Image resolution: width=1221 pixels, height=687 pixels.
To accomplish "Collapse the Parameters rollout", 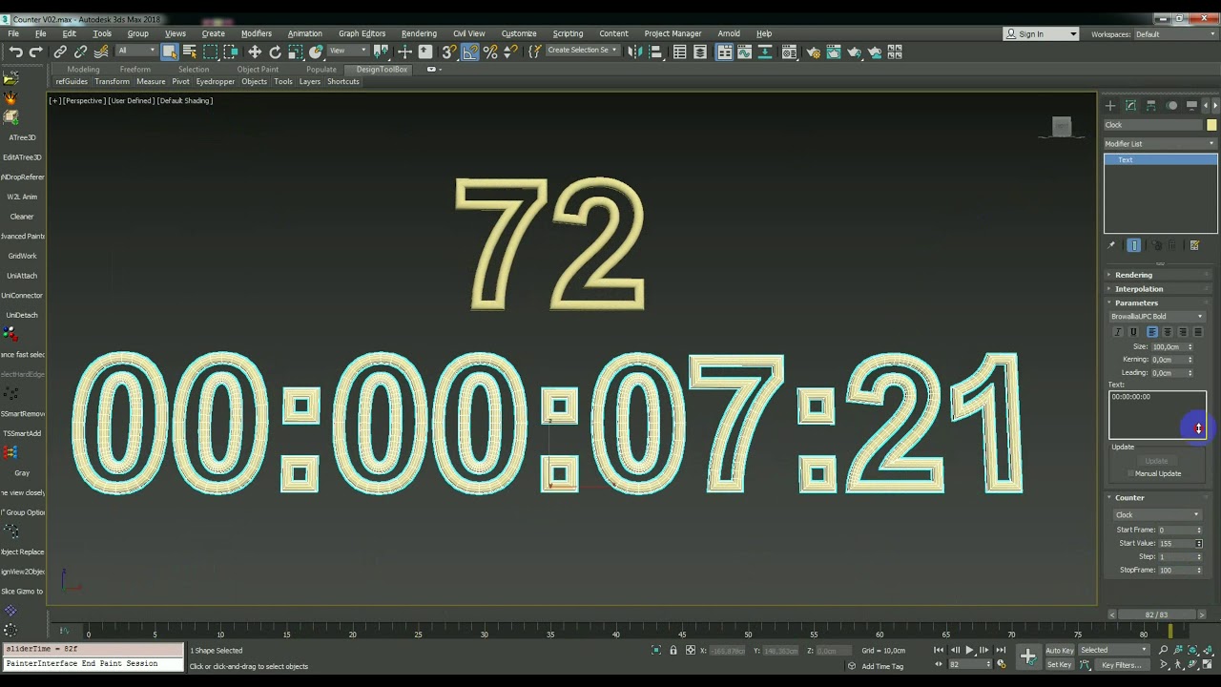I will tap(1136, 302).
